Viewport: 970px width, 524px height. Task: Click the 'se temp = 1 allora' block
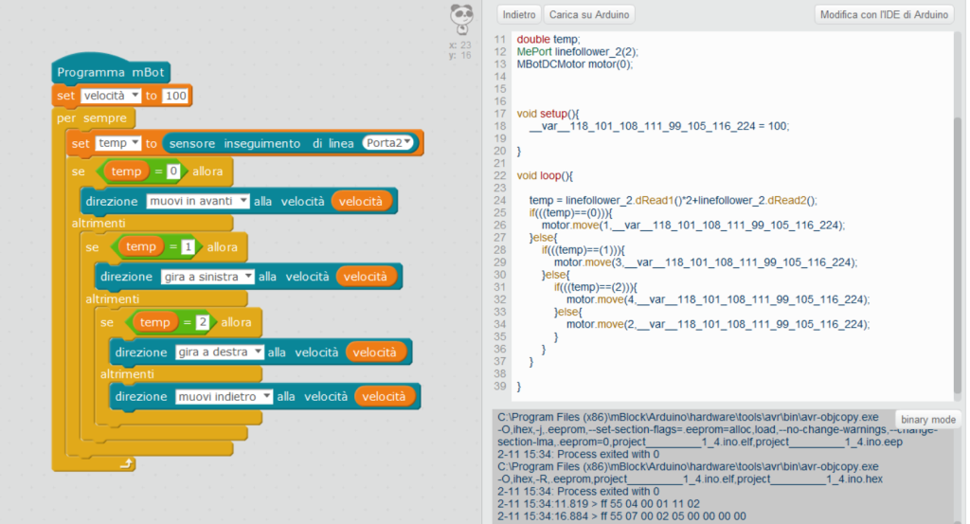pyautogui.click(x=166, y=247)
